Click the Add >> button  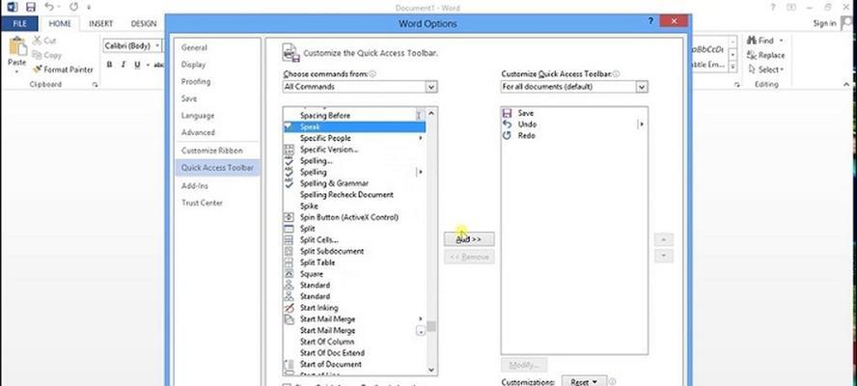(469, 239)
